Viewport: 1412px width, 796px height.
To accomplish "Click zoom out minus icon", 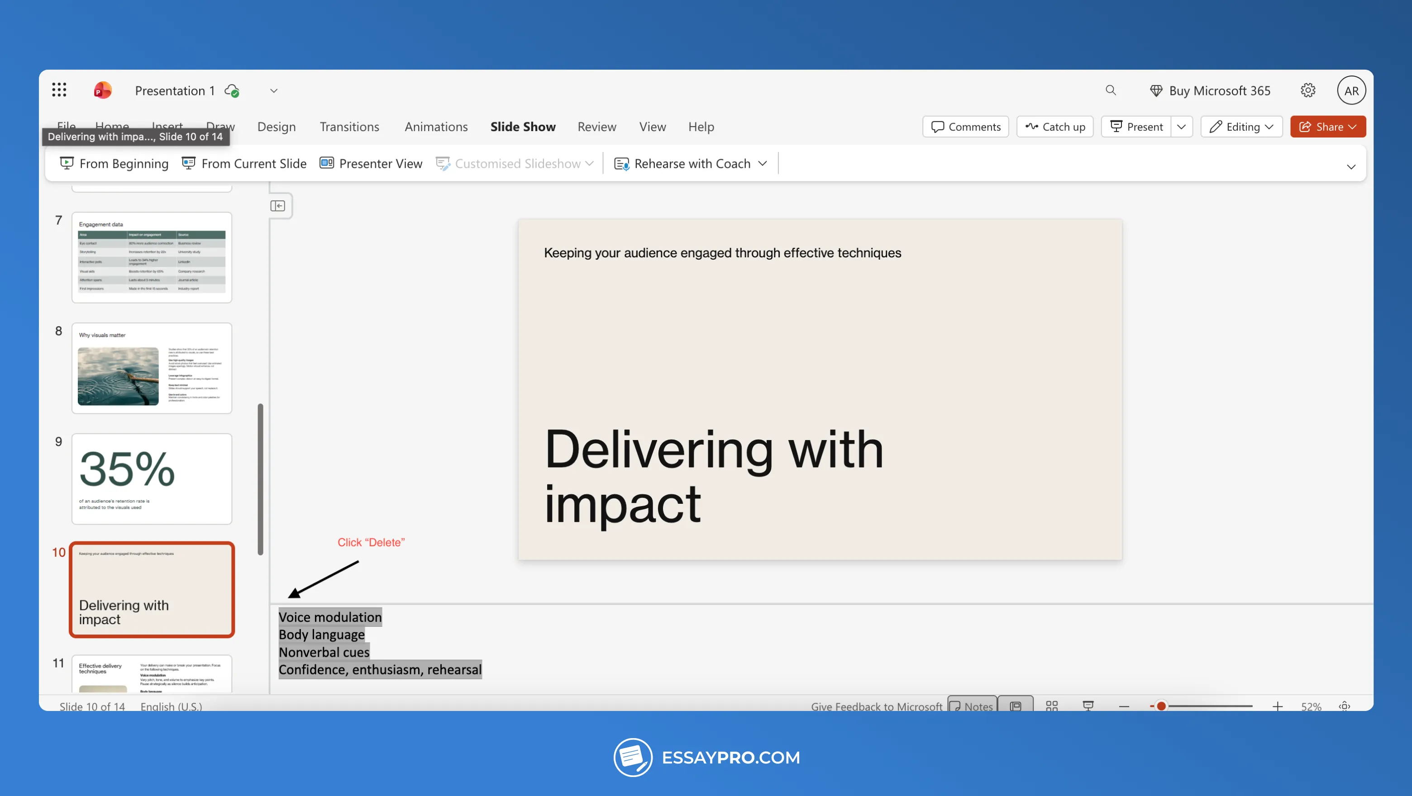I will click(x=1124, y=706).
